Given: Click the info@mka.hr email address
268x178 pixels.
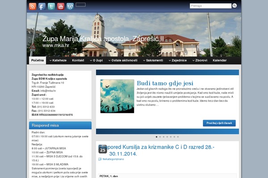Looking at the screenshot, I should (x=48, y=91).
